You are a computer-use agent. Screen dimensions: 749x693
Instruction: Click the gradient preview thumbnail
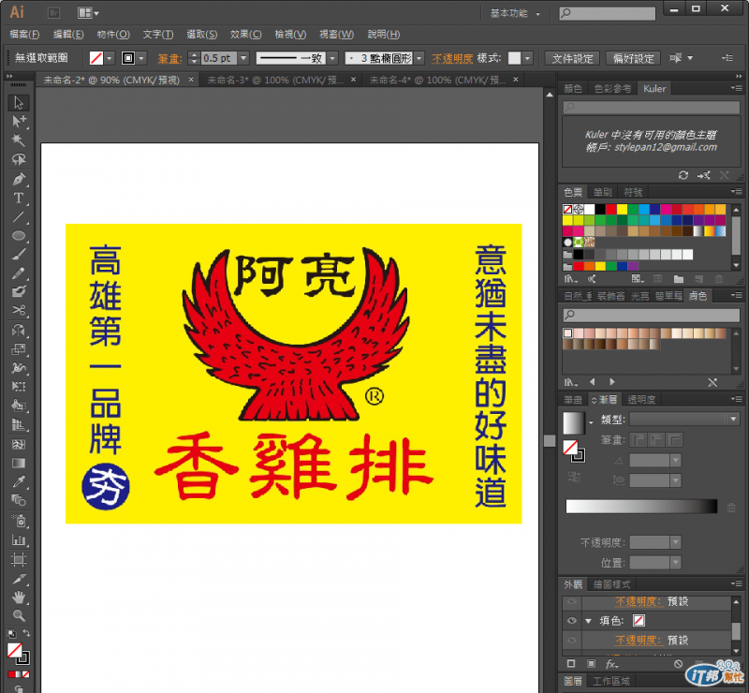[x=573, y=422]
